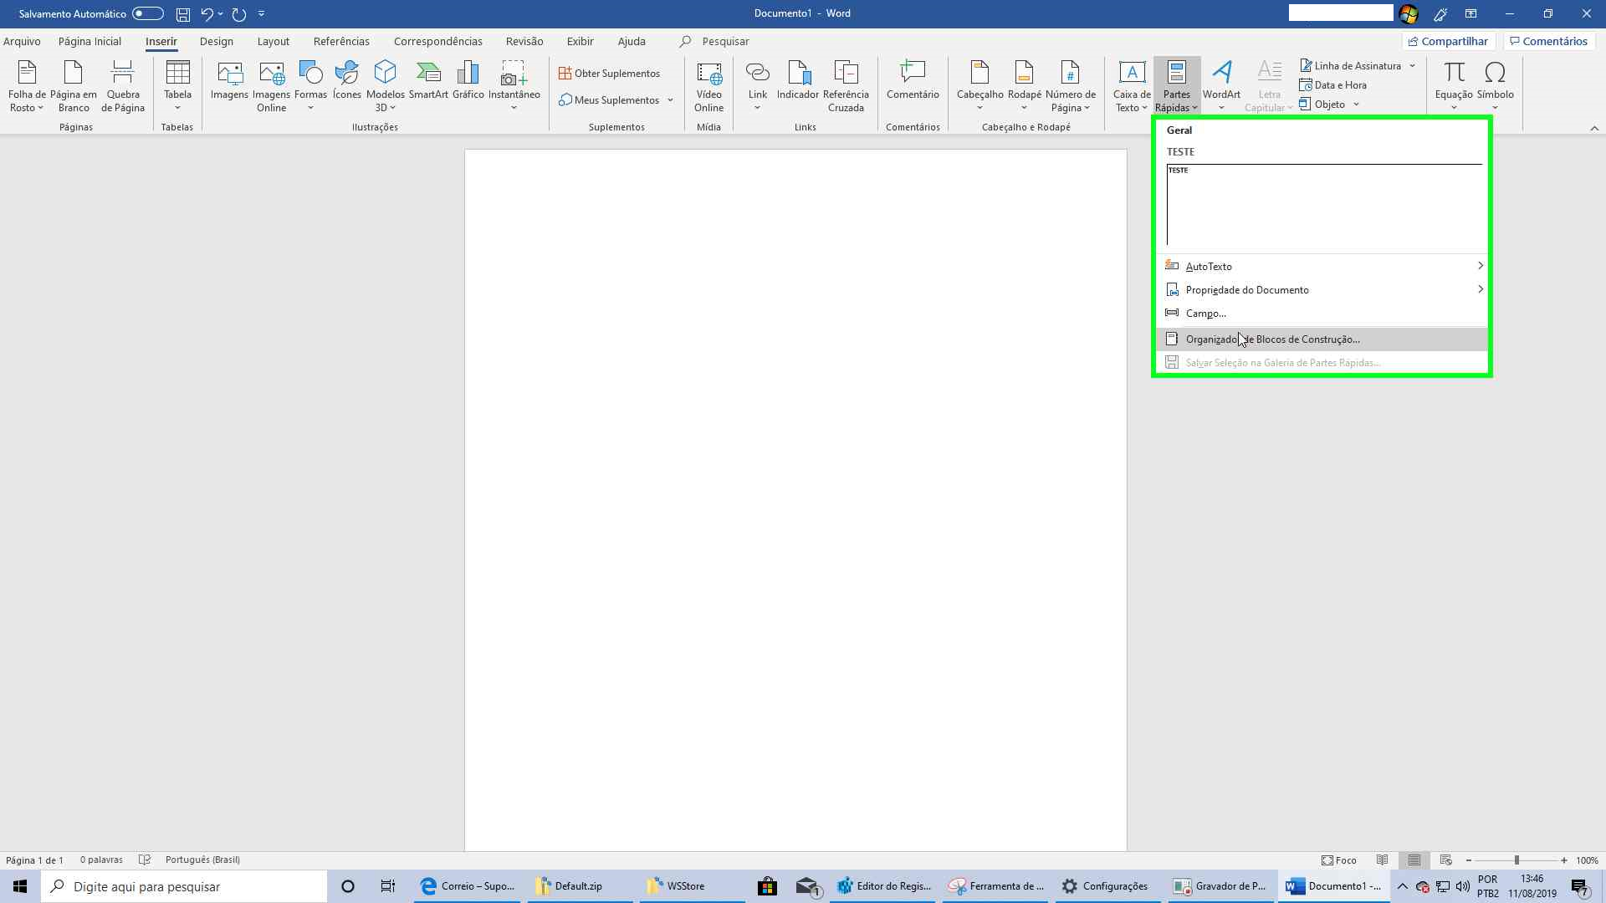Open Meus Suplementos dropdown arrow
1606x903 pixels.
point(670,100)
